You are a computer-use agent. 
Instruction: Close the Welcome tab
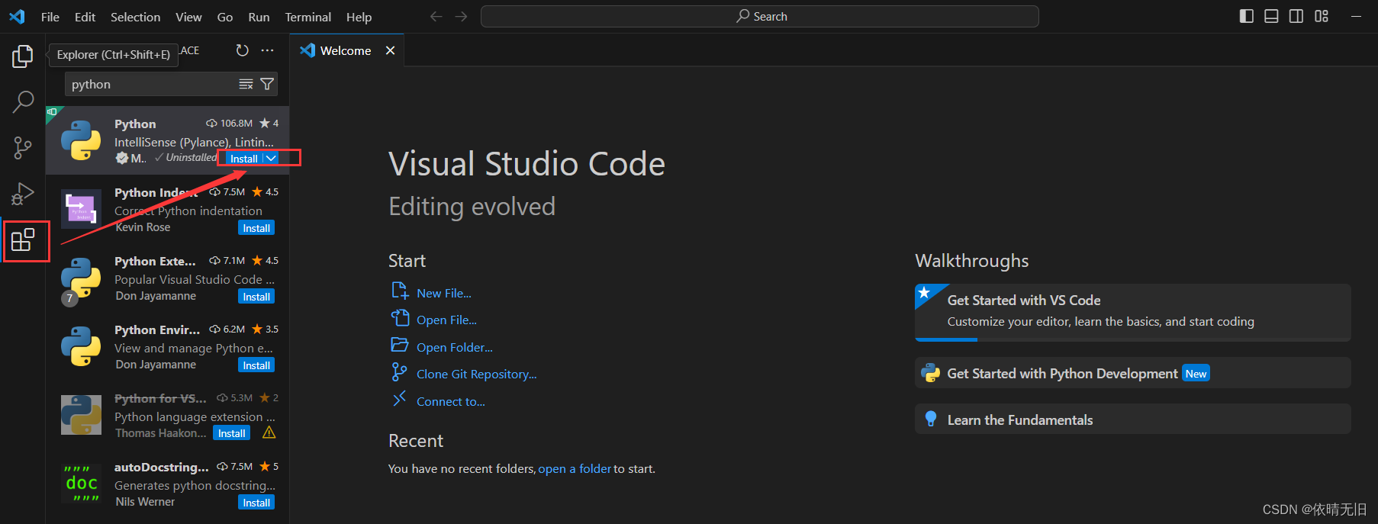coord(390,50)
